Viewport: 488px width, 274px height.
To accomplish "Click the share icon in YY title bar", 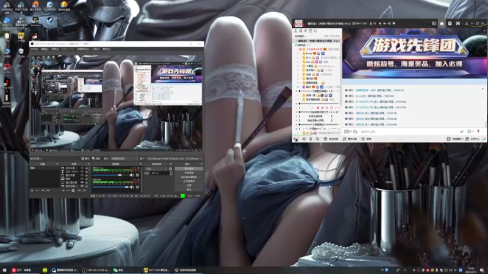I will (x=389, y=23).
